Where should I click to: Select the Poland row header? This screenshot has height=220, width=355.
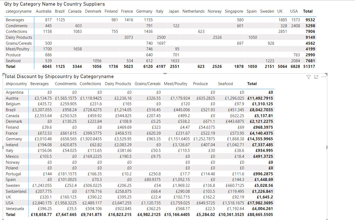12,168
